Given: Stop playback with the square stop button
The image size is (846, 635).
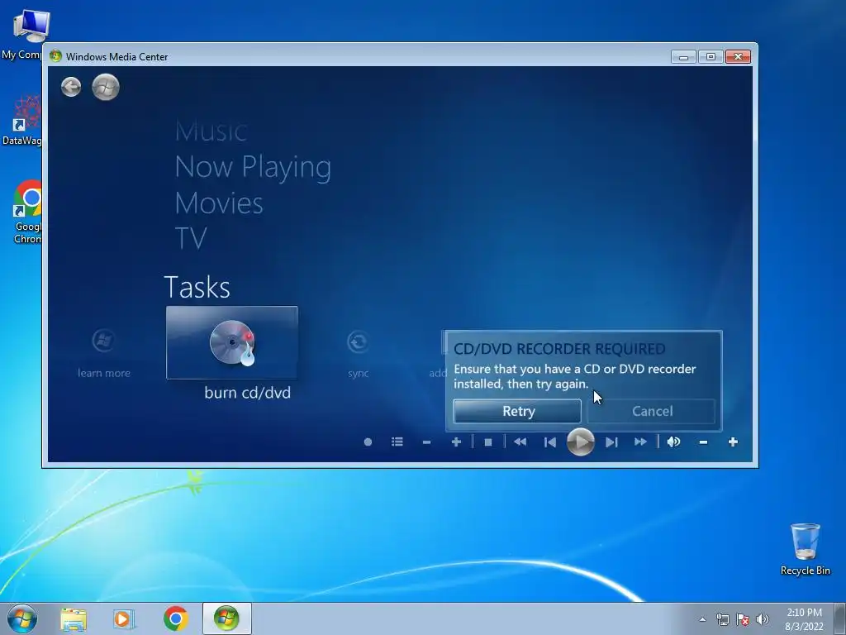Looking at the screenshot, I should 488,442.
